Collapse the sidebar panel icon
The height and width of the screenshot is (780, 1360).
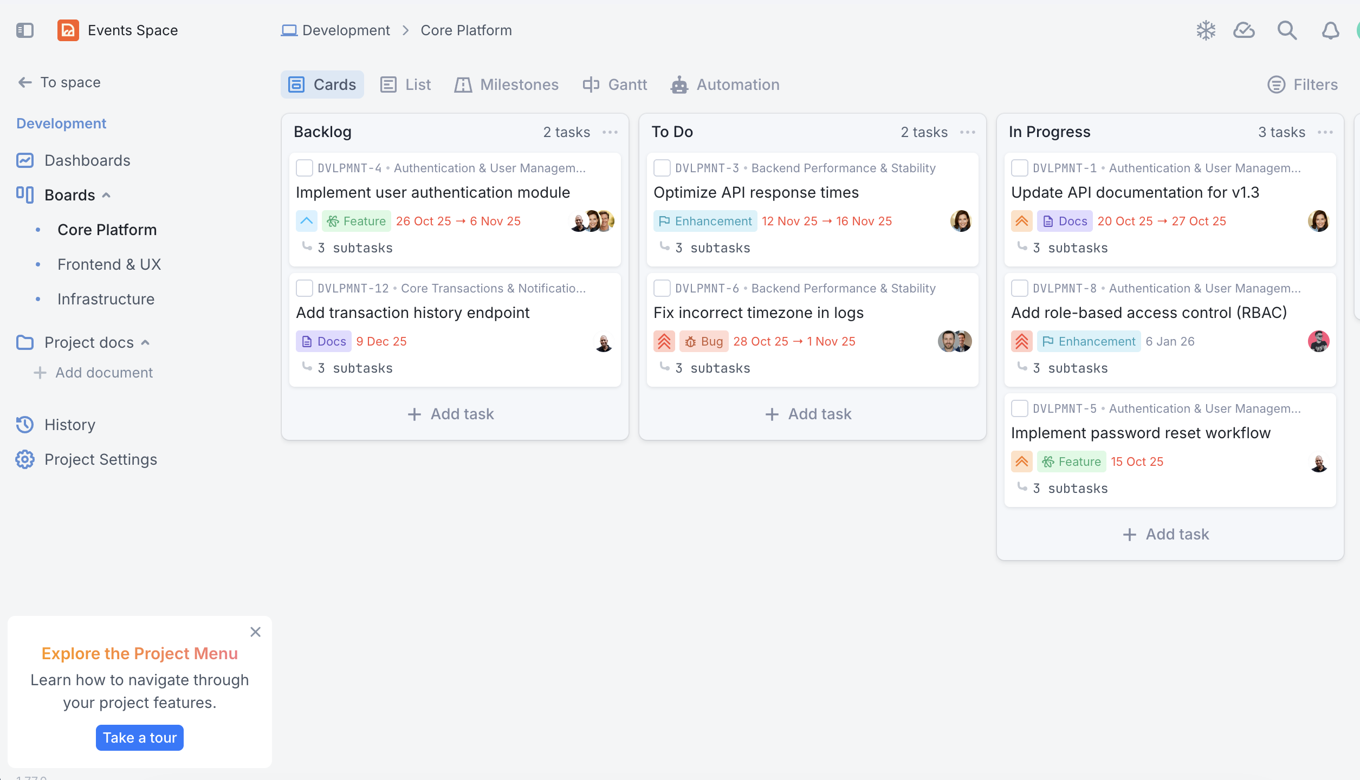point(25,30)
